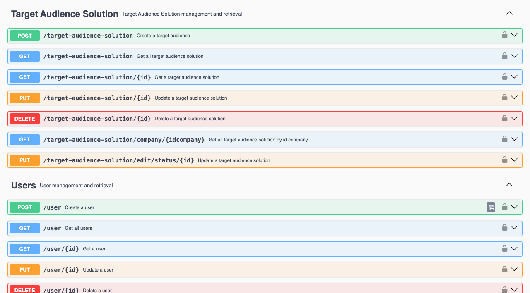
Task: Click lock icon on GET /user/{id} row
Action: click(x=504, y=249)
